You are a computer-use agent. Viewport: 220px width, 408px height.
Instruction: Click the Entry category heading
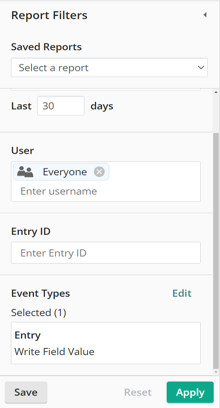(x=28, y=335)
